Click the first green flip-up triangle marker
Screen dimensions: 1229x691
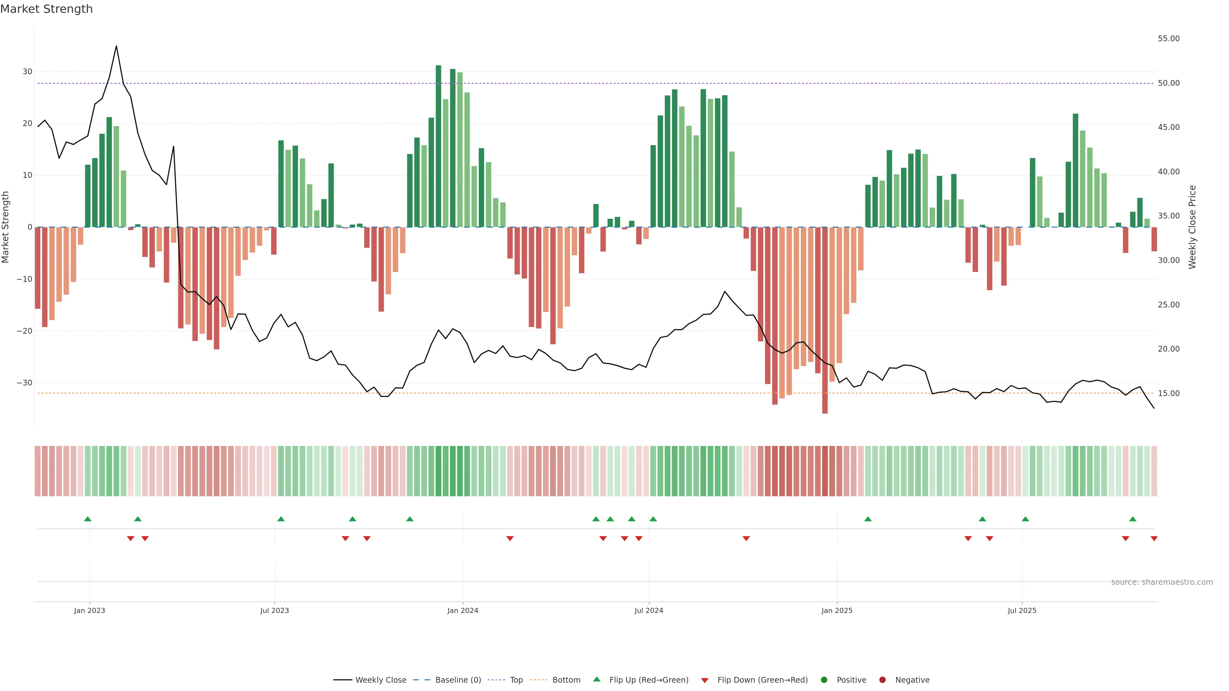click(x=88, y=519)
